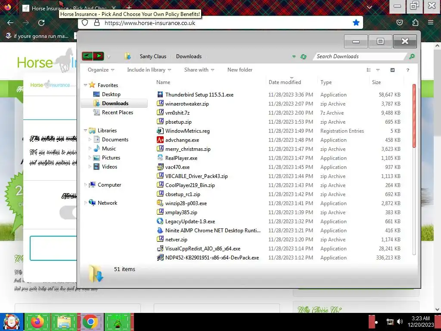Toggle the Firefox bookmark star
Image resolution: width=441 pixels, height=331 pixels.
(x=356, y=22)
